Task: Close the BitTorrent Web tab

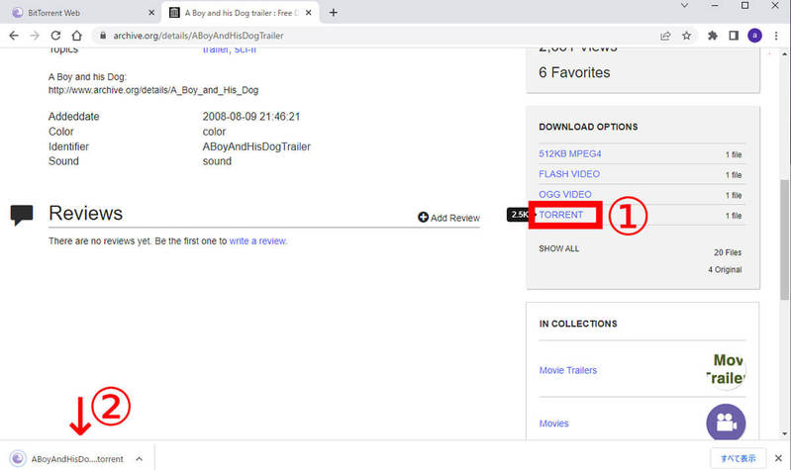Action: (x=151, y=13)
